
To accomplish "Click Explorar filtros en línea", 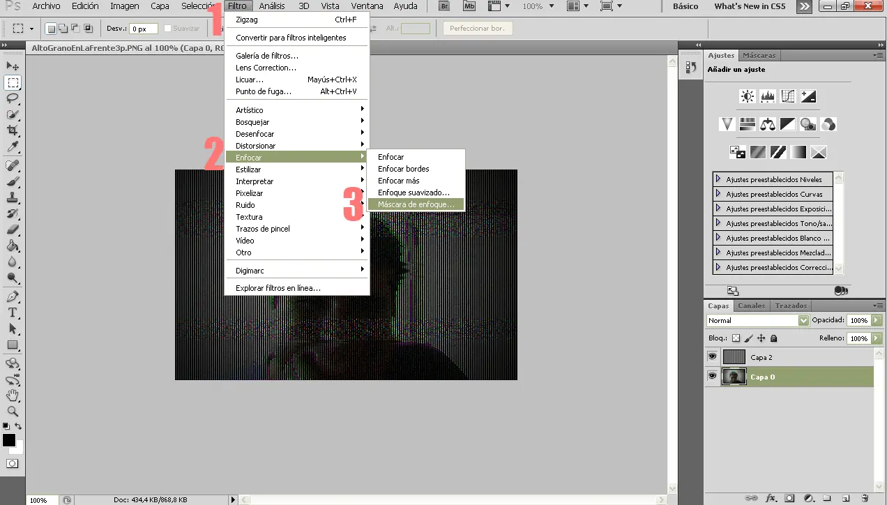I will coord(278,288).
